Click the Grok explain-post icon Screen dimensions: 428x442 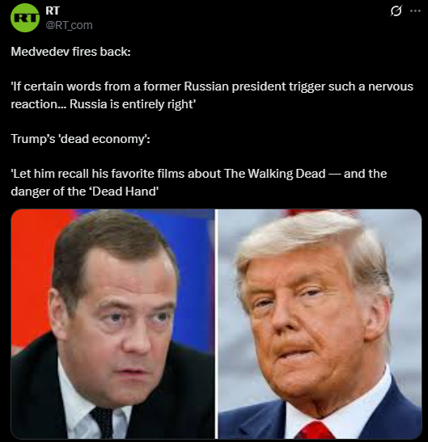[x=396, y=11]
